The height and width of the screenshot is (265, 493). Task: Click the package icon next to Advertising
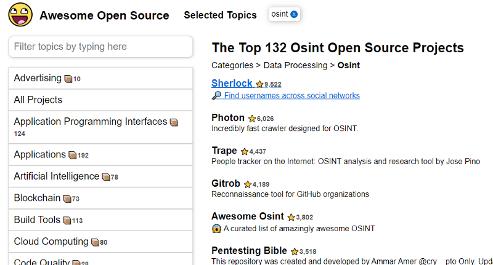[x=68, y=79]
